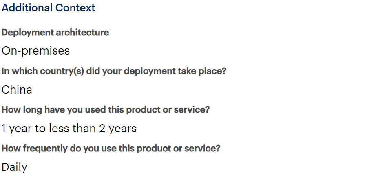Click the Additional Context heading
This screenshot has width=378, height=177.
(x=48, y=8)
